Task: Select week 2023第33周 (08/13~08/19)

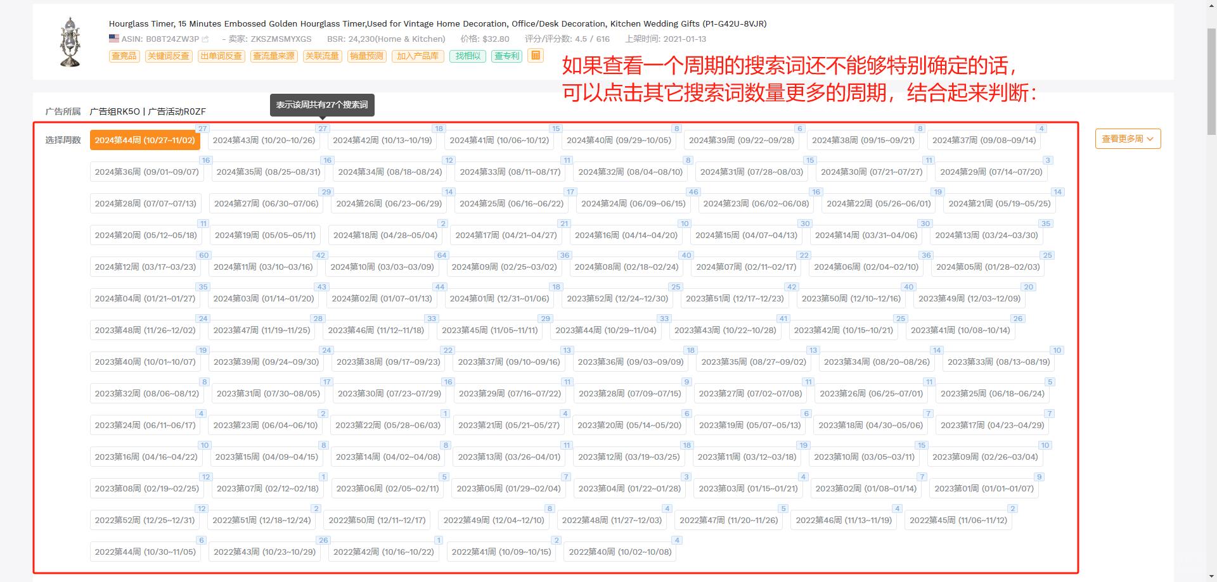Action: coord(998,362)
